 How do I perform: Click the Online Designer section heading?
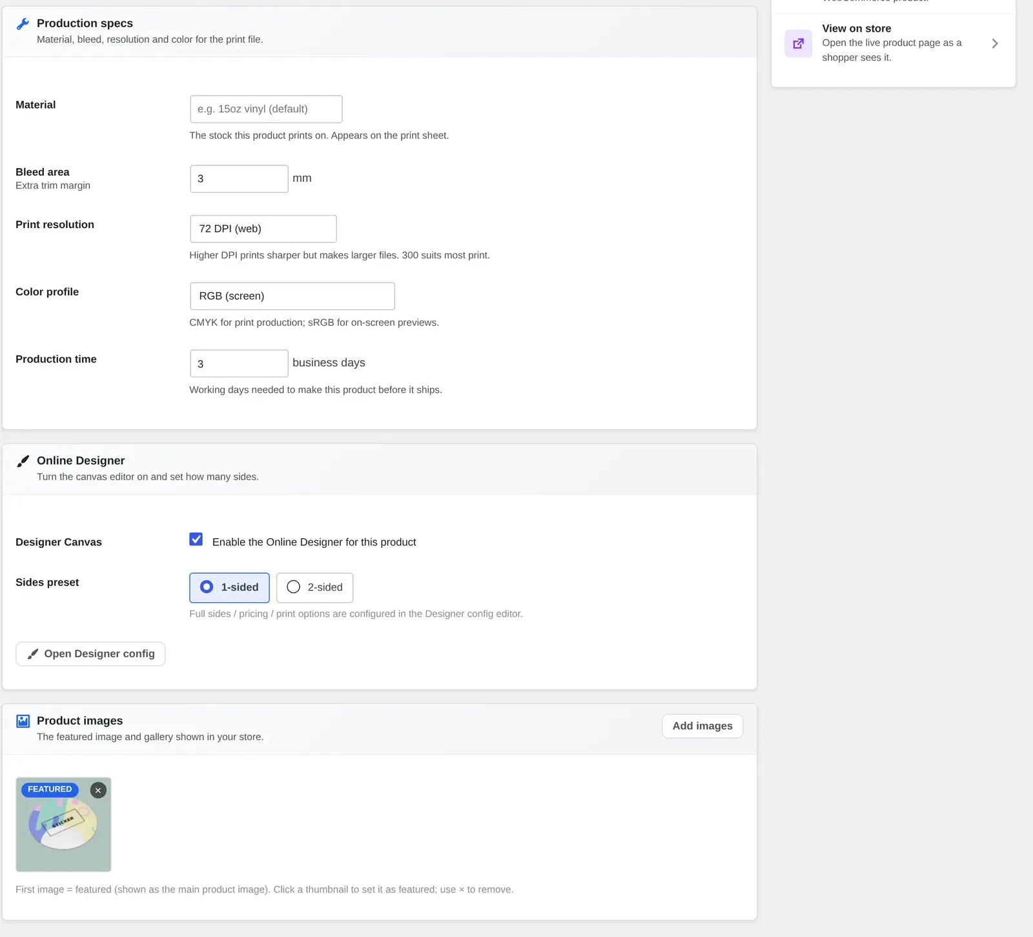pos(81,461)
